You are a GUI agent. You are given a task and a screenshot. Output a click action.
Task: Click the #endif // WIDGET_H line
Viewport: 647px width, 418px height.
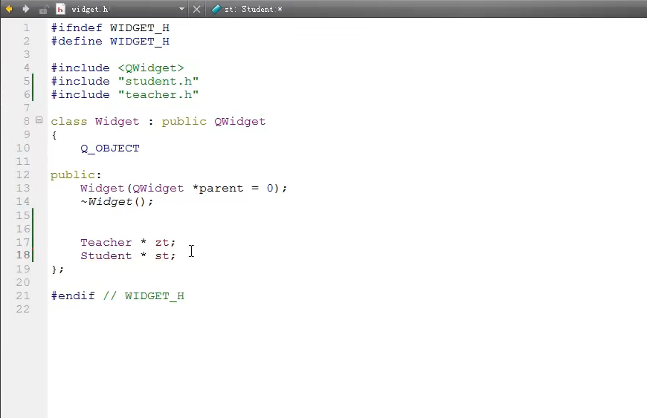pos(118,296)
